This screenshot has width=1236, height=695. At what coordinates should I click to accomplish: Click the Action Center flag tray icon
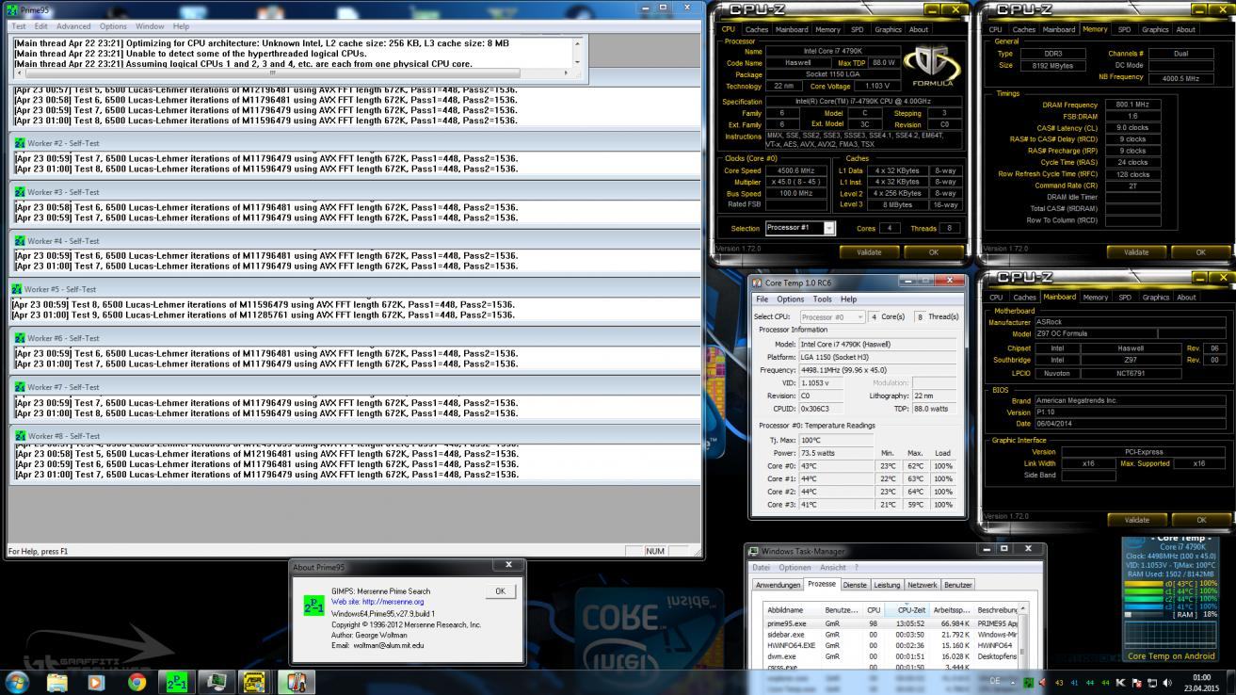1136,682
